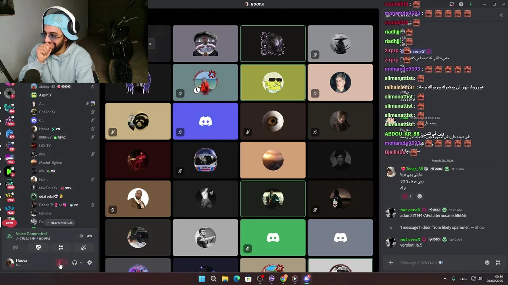Open the soundboard icon
The width and height of the screenshot is (508, 285).
(83, 247)
